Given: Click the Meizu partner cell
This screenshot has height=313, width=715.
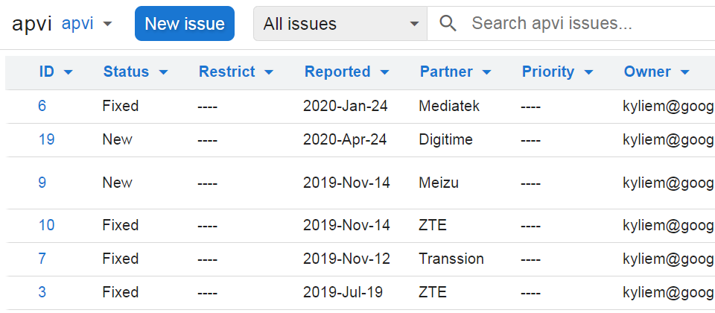Looking at the screenshot, I should pyautogui.click(x=438, y=183).
